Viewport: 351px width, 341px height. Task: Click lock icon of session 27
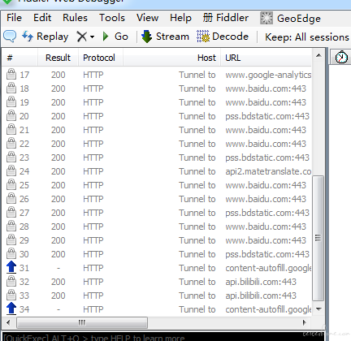[x=11, y=212]
